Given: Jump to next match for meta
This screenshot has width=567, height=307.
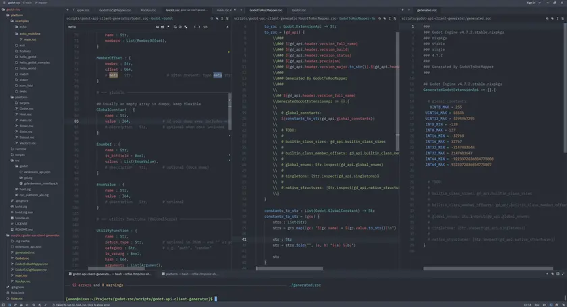Looking at the screenshot, I should [199, 27].
